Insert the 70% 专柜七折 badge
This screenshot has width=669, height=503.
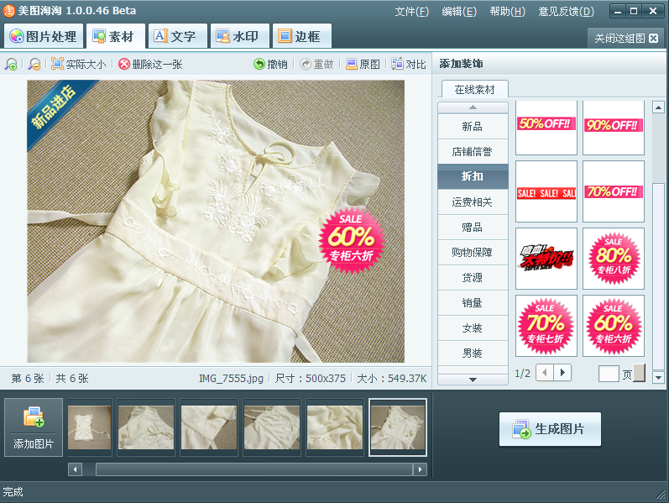pyautogui.click(x=546, y=325)
